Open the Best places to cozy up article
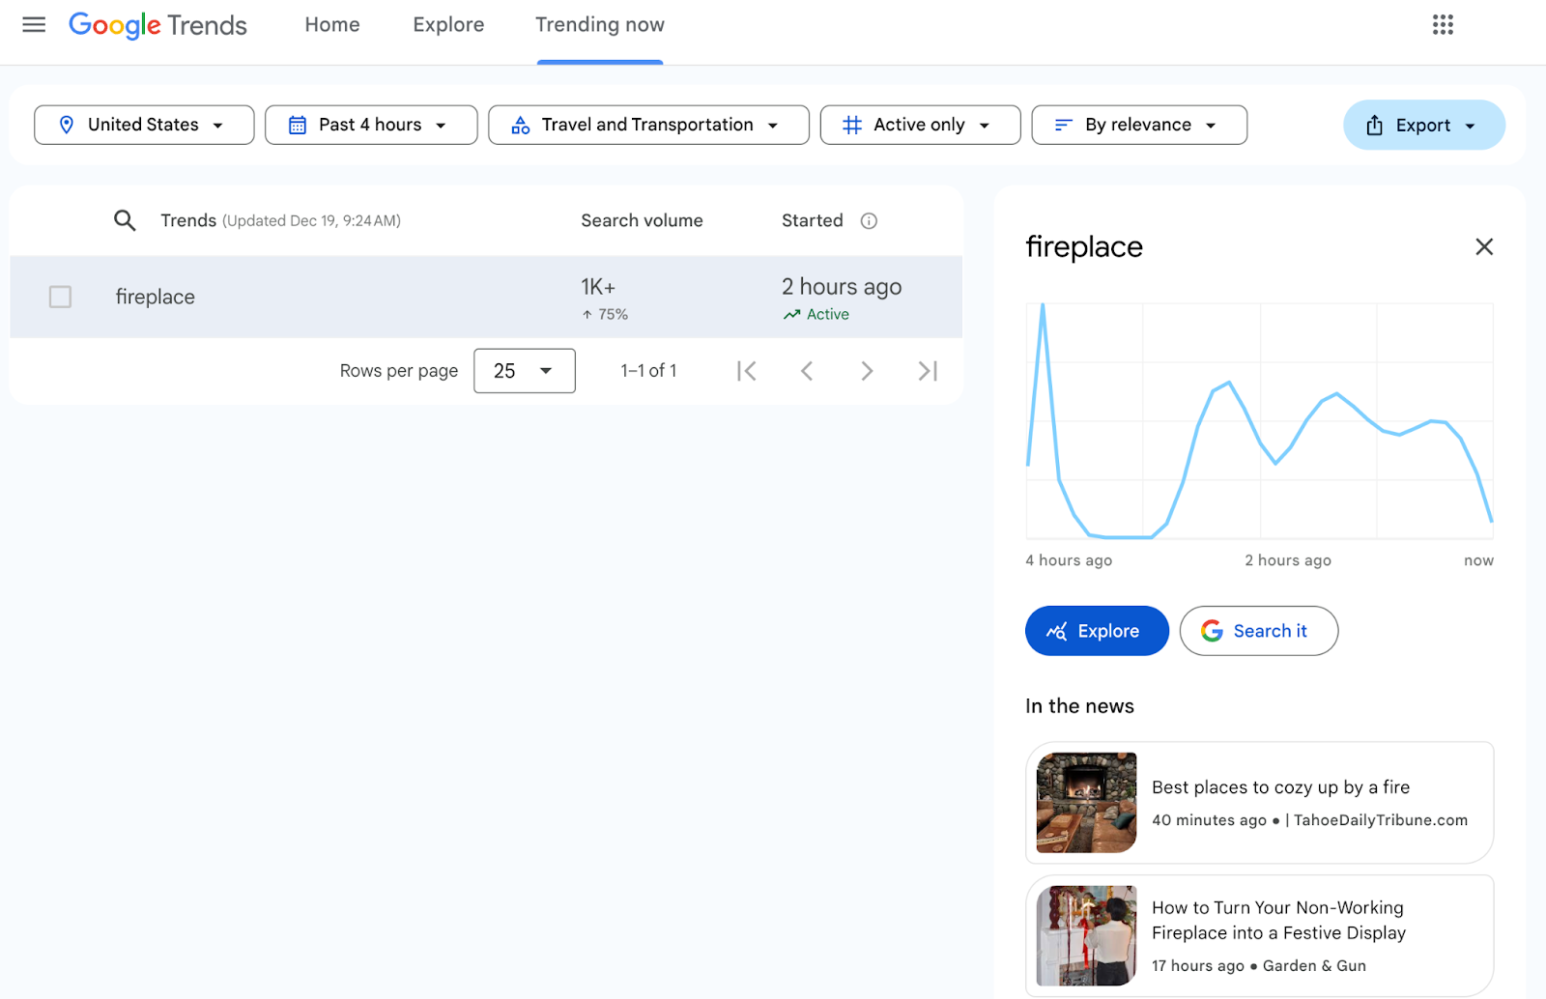1546x999 pixels. [1260, 803]
